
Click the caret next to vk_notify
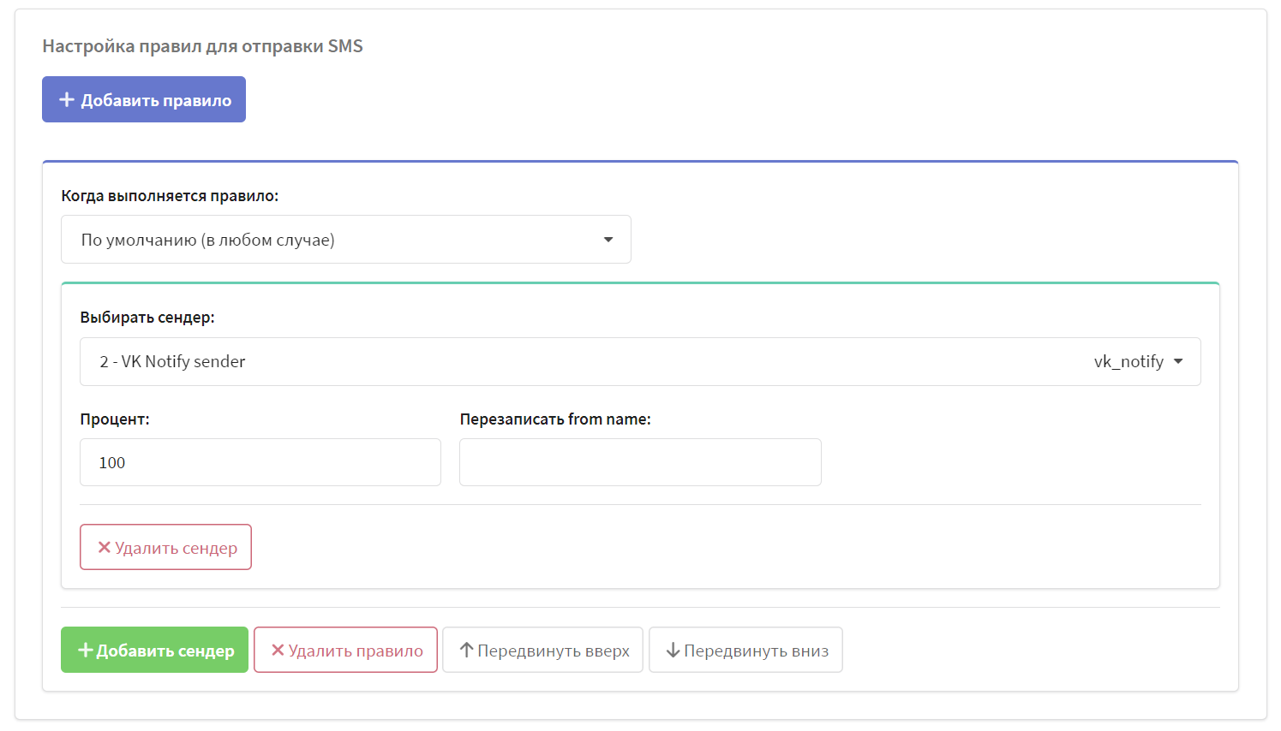coord(1178,361)
